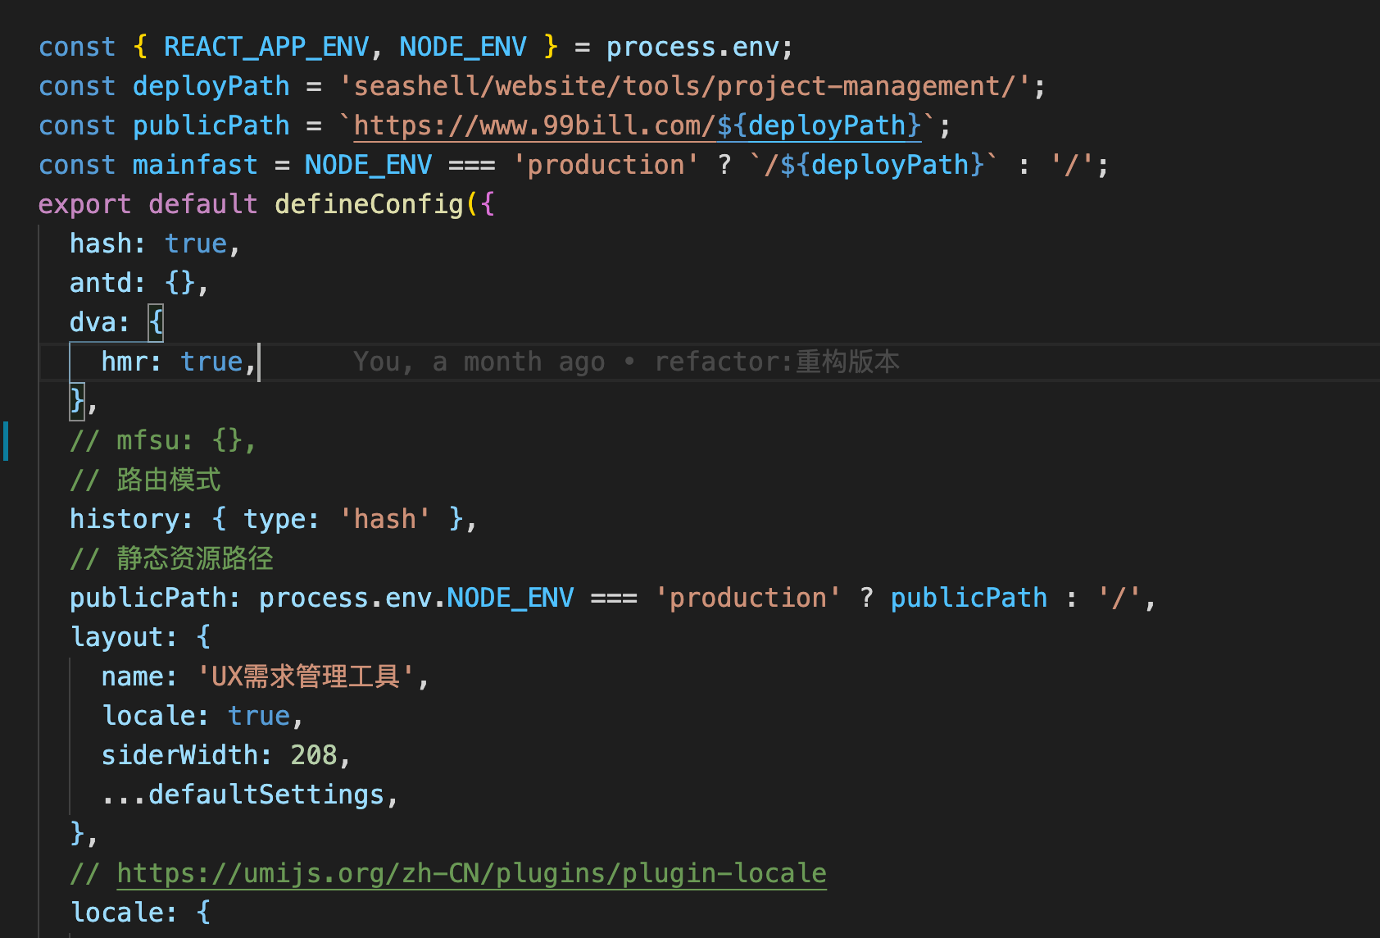Click the mainfast constant name
Screen dimensions: 1380x938
tap(194, 164)
